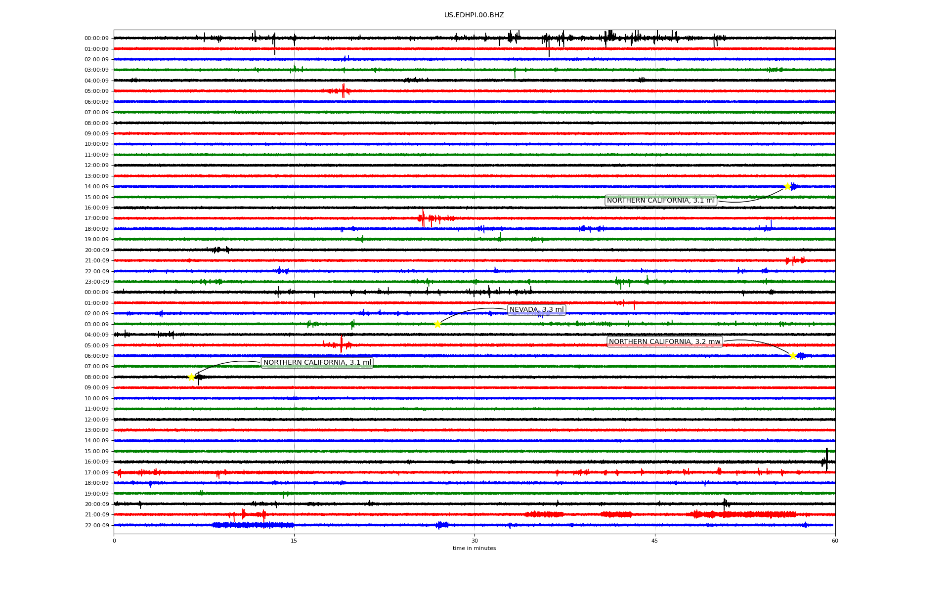Image resolution: width=949 pixels, height=593 pixels.
Task: Click the 22:00:09 label at bottom row
Action: click(x=96, y=526)
